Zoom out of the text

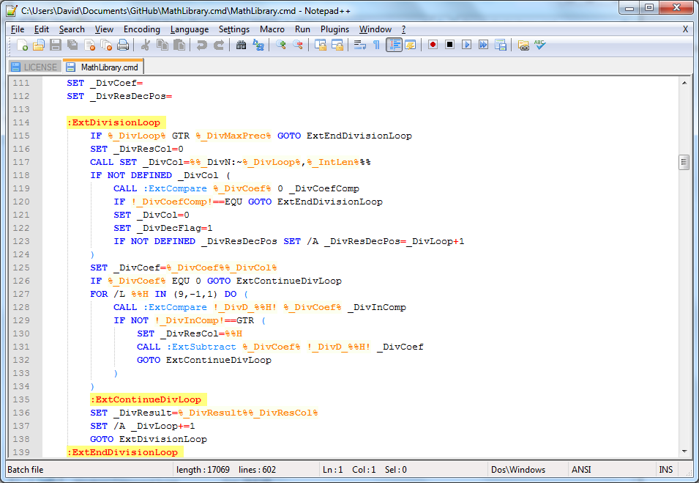click(x=299, y=45)
